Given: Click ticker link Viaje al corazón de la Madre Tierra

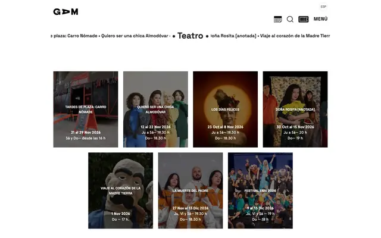Looking at the screenshot, I should pos(295,36).
